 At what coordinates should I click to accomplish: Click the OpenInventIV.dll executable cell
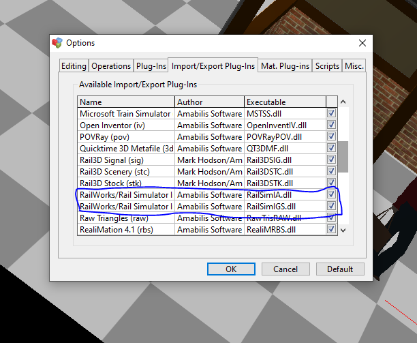click(x=285, y=125)
